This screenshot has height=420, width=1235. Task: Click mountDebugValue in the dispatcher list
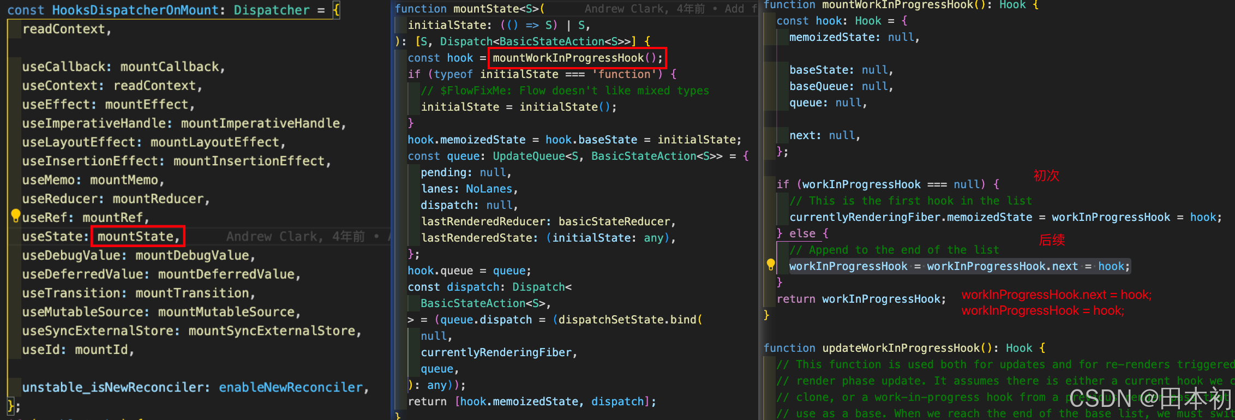(x=192, y=255)
